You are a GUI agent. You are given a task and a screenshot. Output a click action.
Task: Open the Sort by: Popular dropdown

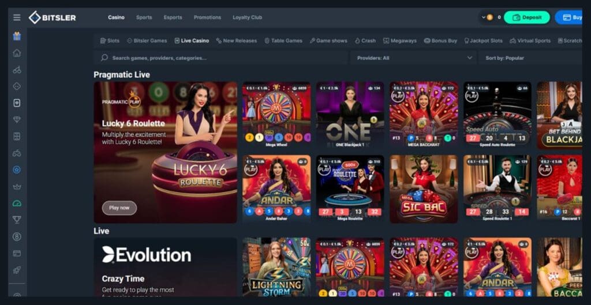click(x=531, y=58)
